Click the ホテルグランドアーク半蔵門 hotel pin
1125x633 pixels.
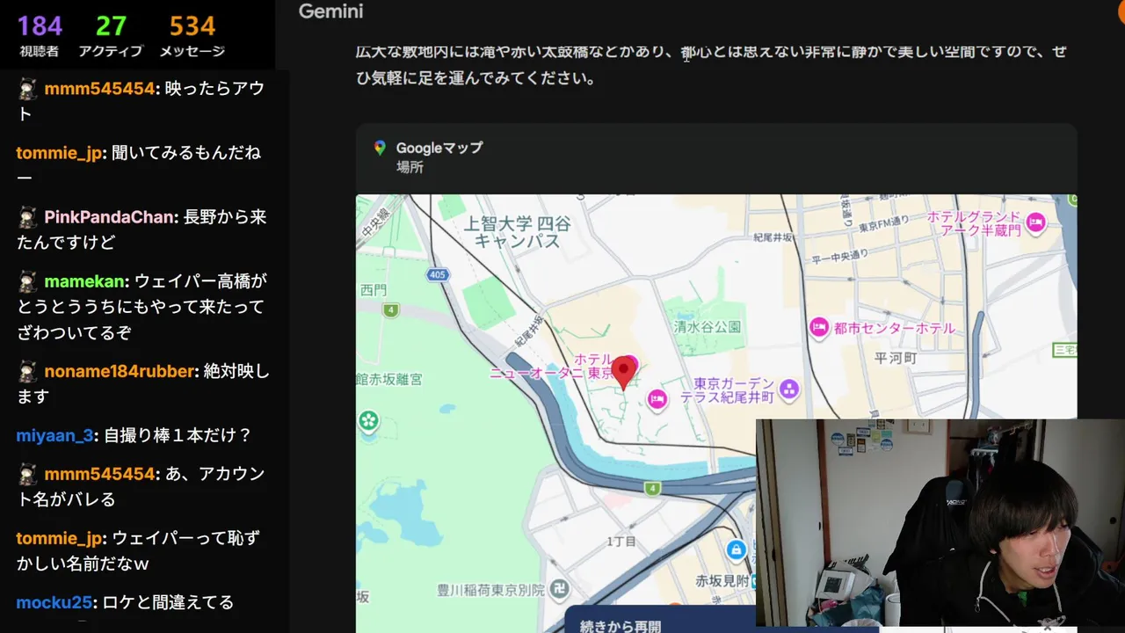[x=1035, y=222]
